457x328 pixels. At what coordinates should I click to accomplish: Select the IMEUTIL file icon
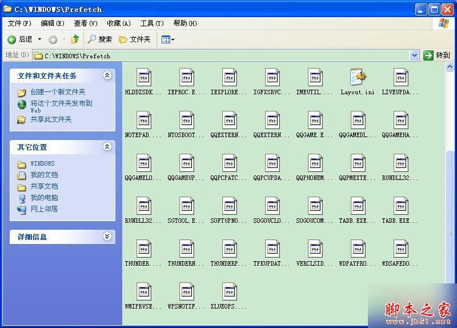coord(315,77)
